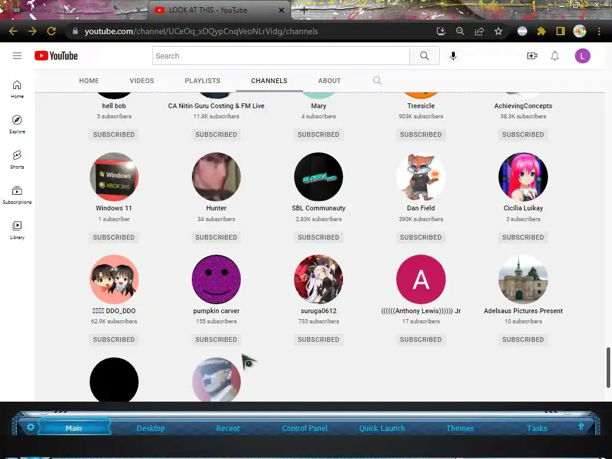Viewport: 612px width, 459px height.
Task: Go to Home in the sidebar
Action: point(17,90)
